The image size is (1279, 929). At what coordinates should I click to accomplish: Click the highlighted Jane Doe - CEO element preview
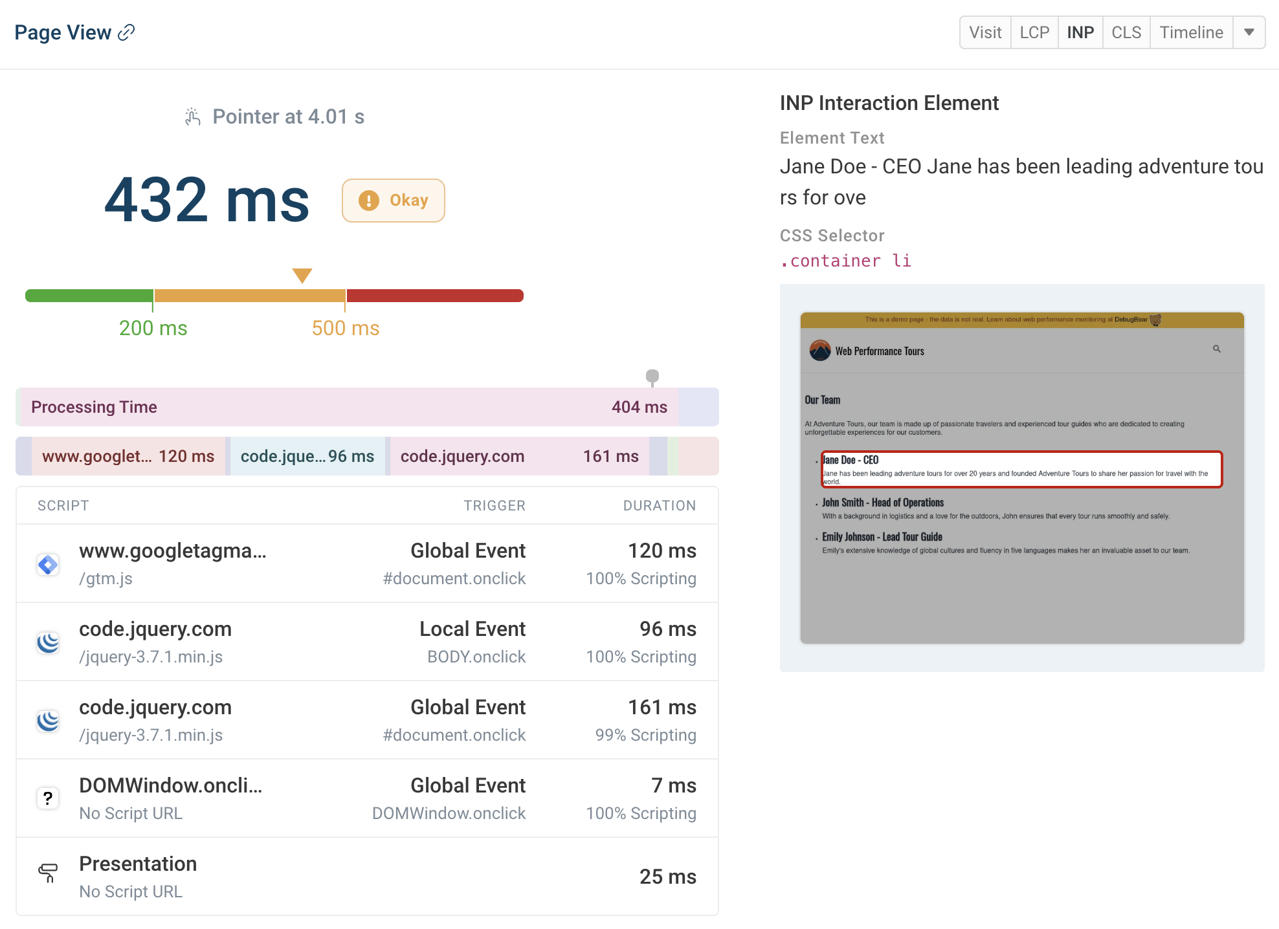coord(1021,470)
